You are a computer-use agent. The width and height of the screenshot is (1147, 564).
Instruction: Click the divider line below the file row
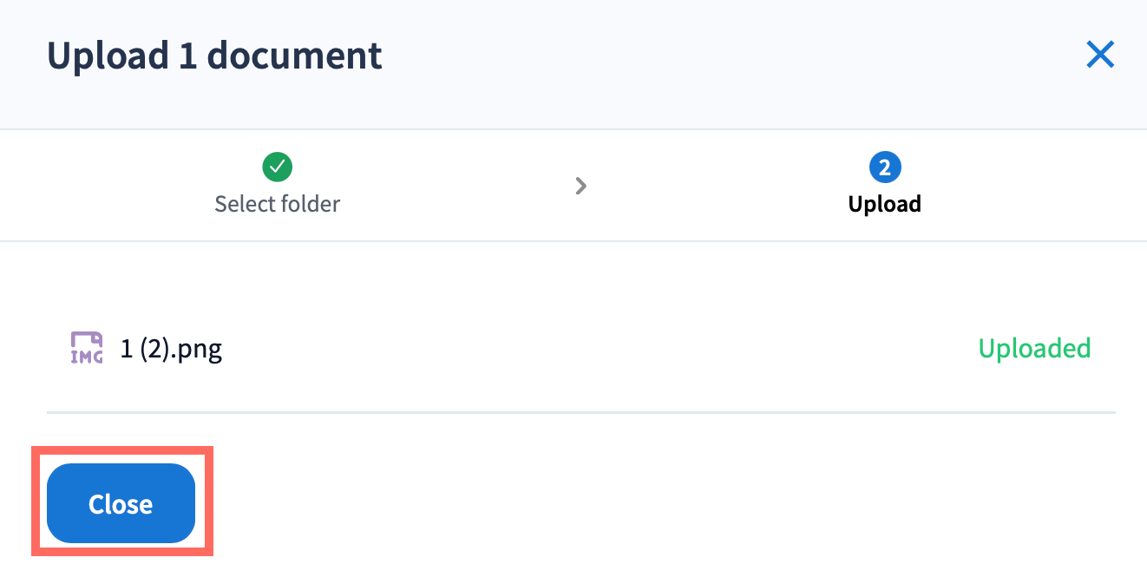pos(581,412)
